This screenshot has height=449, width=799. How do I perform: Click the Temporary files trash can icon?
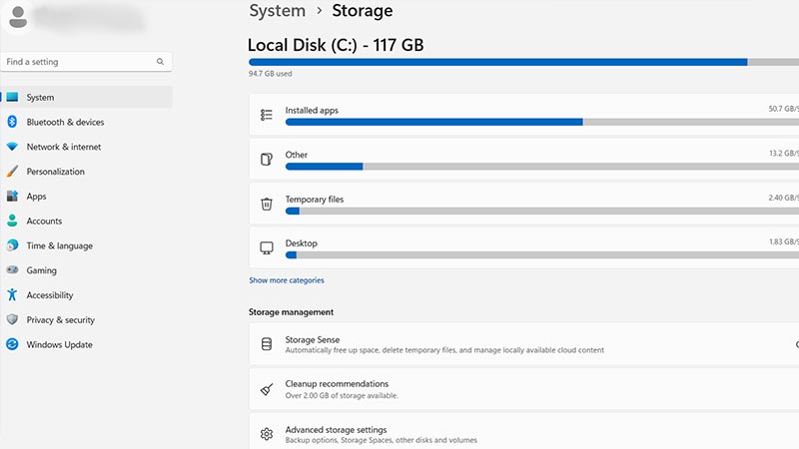(267, 204)
